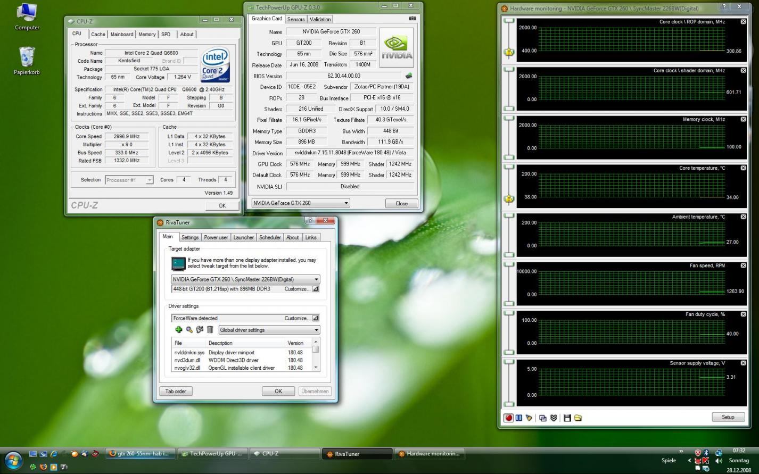Click the volume speaker tray icon
Viewport: 759px width, 474px height.
719,460
